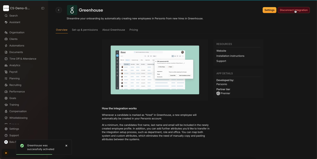The height and width of the screenshot is (159, 317).
Task: Go to Performance section
Action: 17,92
